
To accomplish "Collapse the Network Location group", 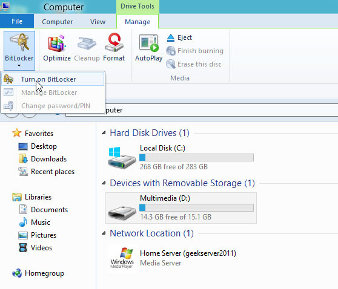I will (x=104, y=233).
